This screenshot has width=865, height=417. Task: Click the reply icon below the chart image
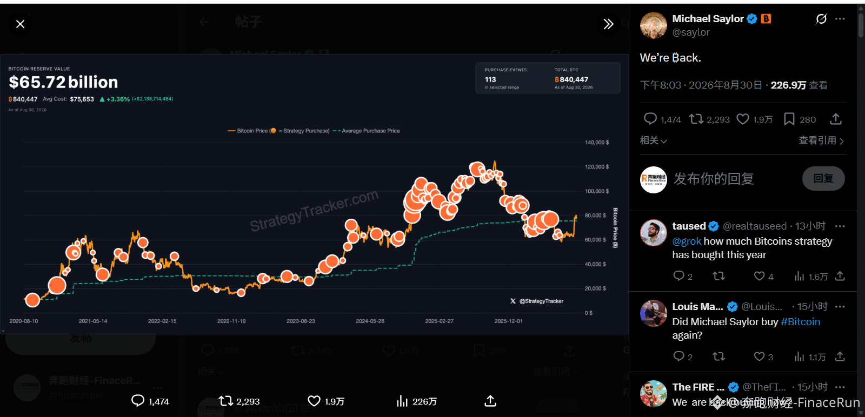pyautogui.click(x=138, y=401)
